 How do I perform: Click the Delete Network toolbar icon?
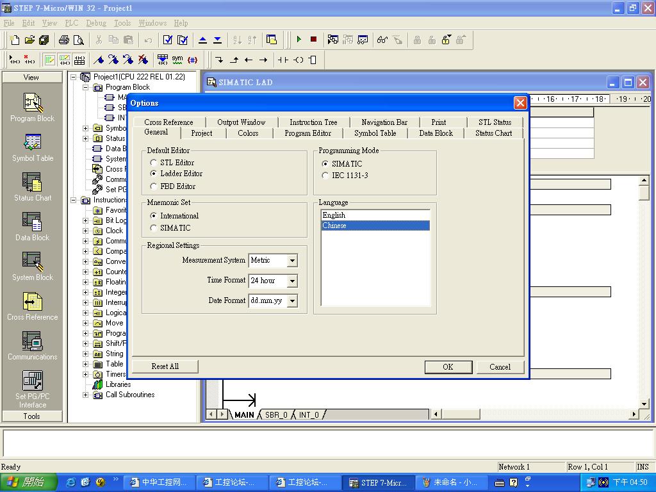click(29, 60)
